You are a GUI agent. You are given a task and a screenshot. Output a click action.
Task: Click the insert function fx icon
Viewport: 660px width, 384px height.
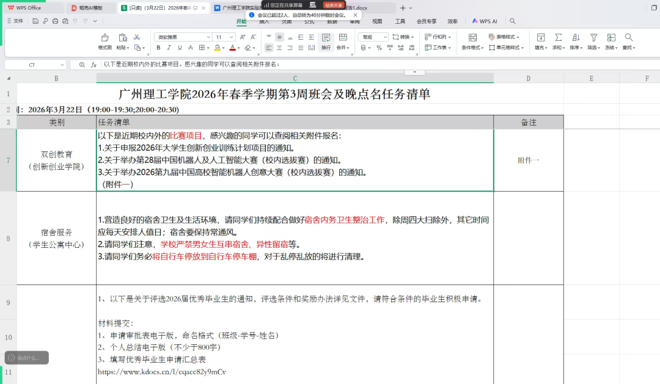(94, 65)
